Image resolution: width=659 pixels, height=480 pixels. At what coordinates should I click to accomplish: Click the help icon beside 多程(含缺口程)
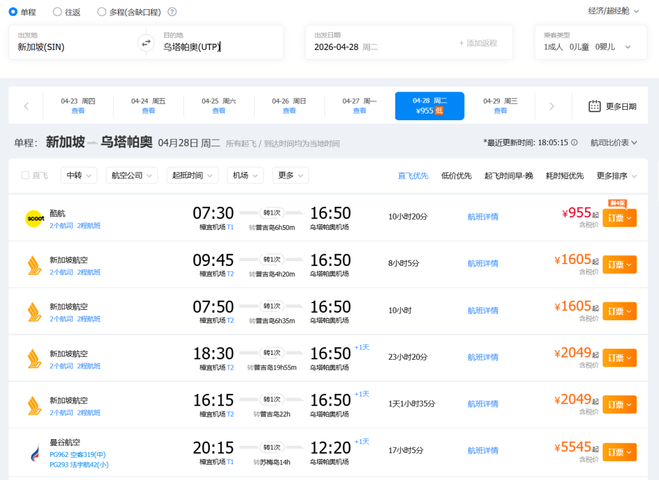click(172, 12)
